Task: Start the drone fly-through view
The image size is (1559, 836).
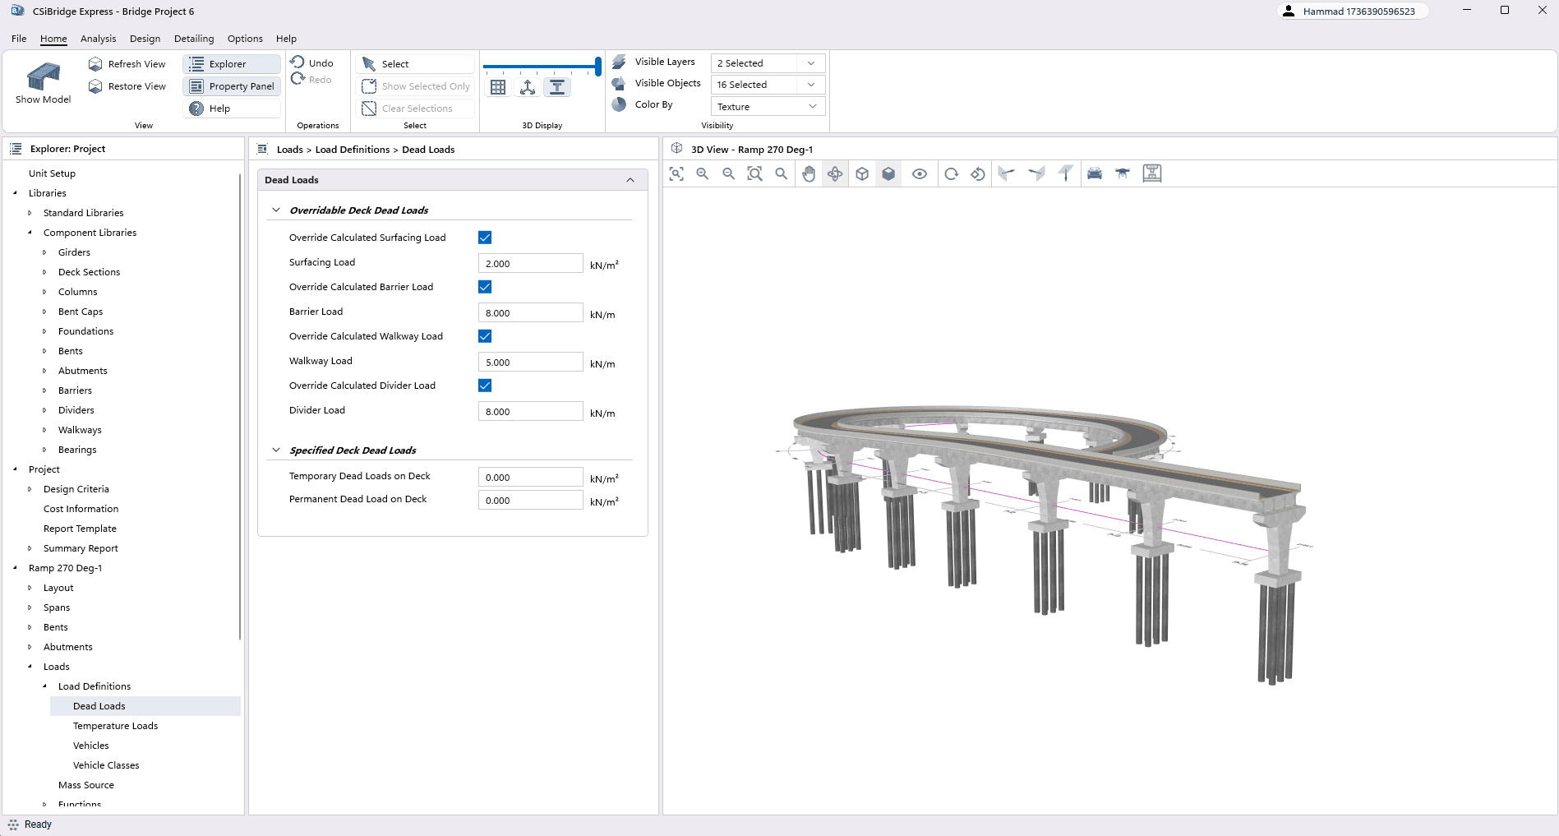Action: (x=1123, y=173)
